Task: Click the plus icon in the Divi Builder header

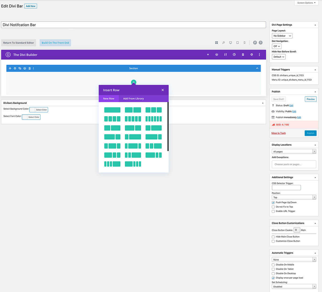Action: coord(208,54)
